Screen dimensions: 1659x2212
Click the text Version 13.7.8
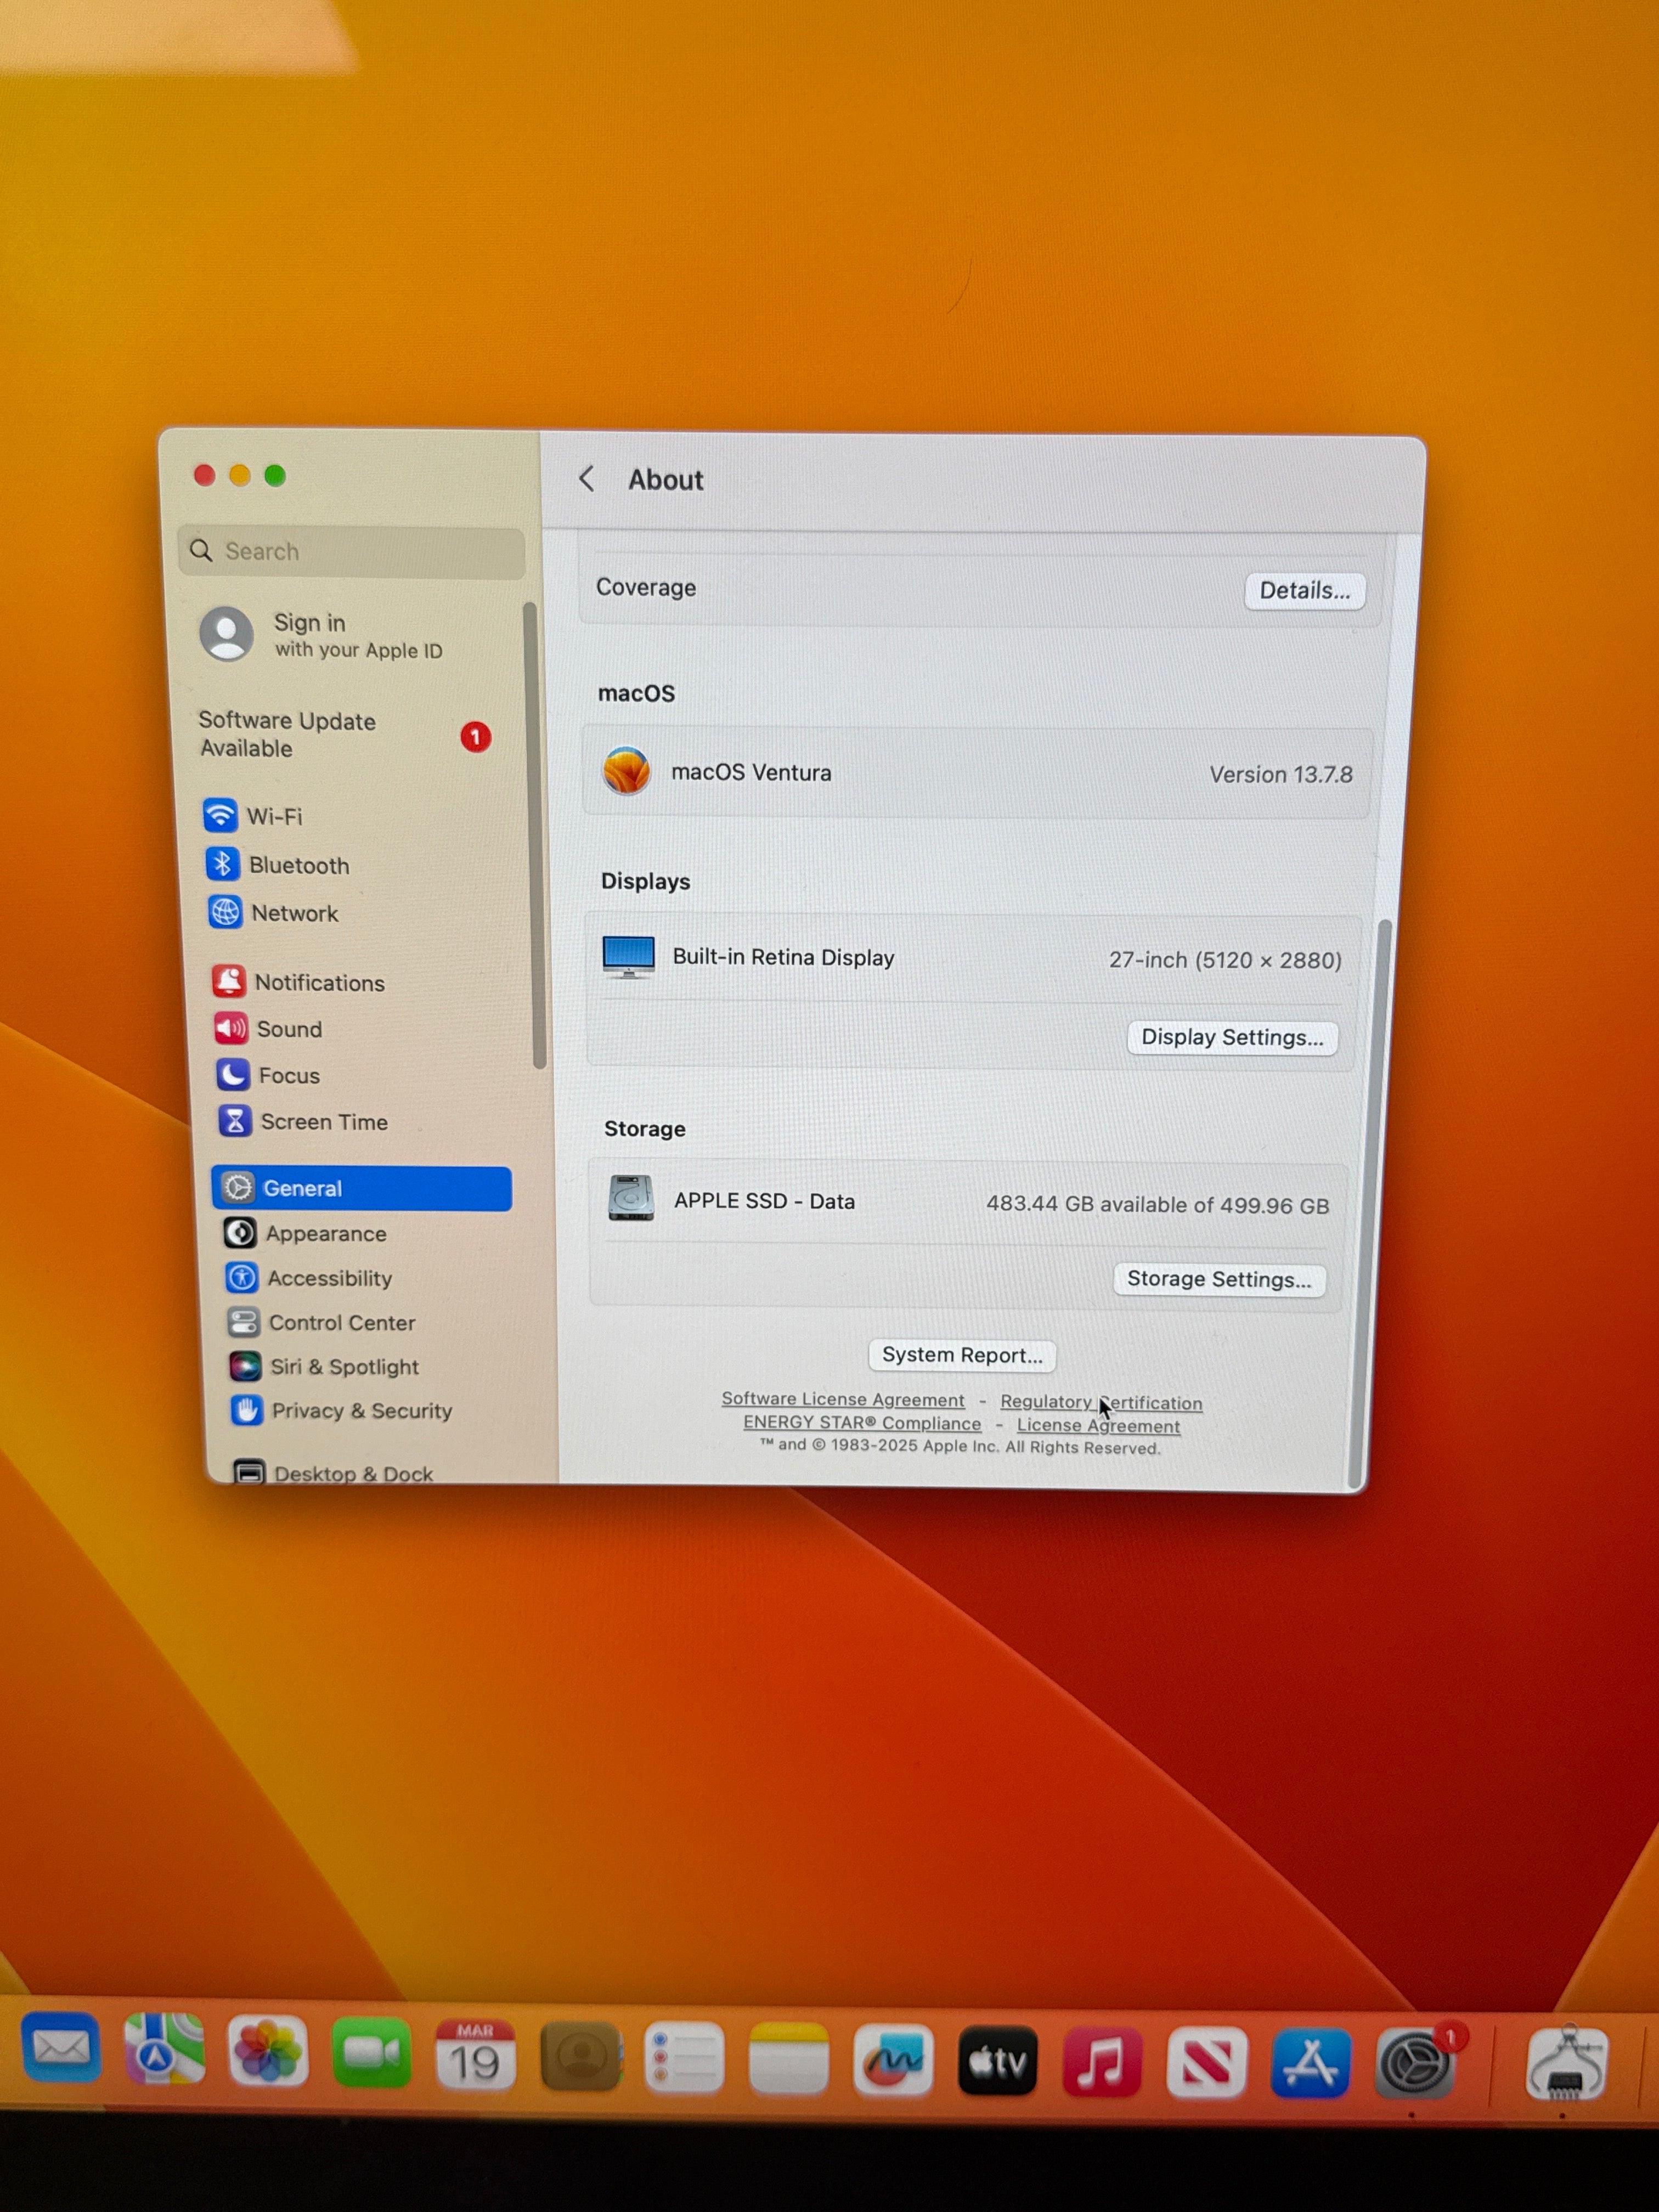click(x=1281, y=774)
